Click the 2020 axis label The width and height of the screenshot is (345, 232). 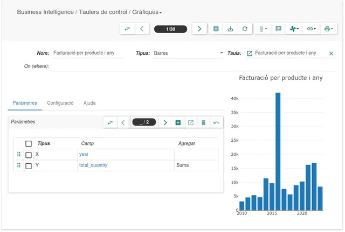point(302,213)
